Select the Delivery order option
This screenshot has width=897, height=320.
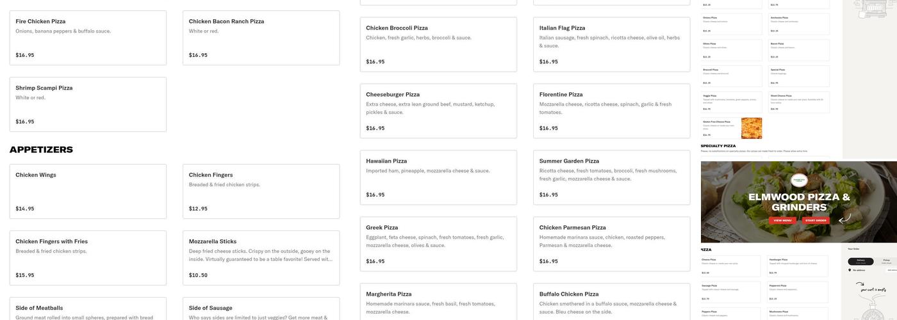tap(860, 261)
